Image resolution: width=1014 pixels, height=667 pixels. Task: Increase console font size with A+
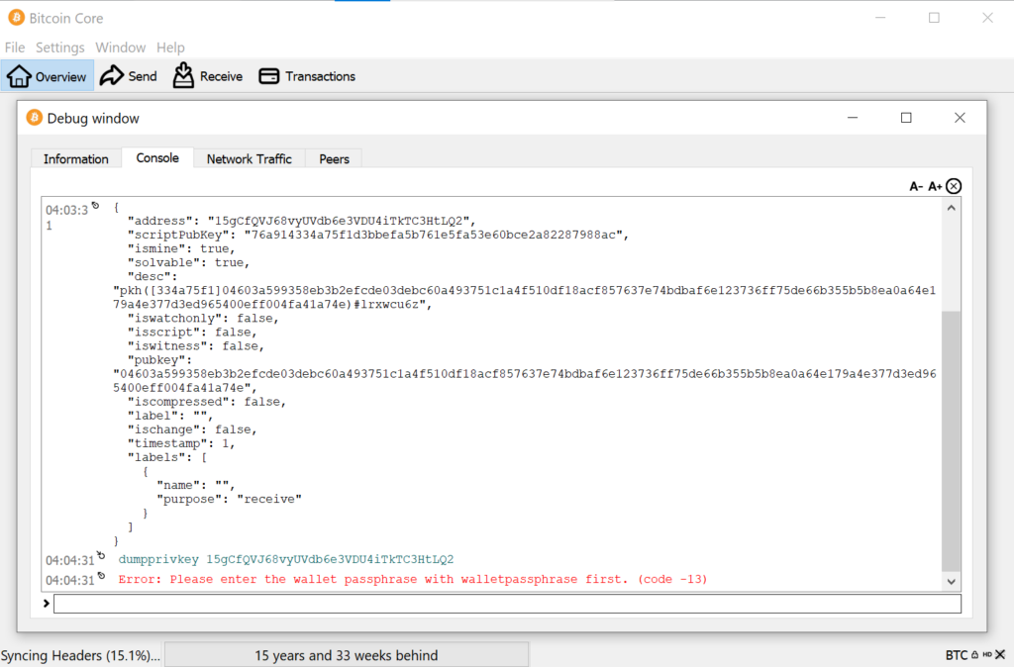tap(935, 186)
